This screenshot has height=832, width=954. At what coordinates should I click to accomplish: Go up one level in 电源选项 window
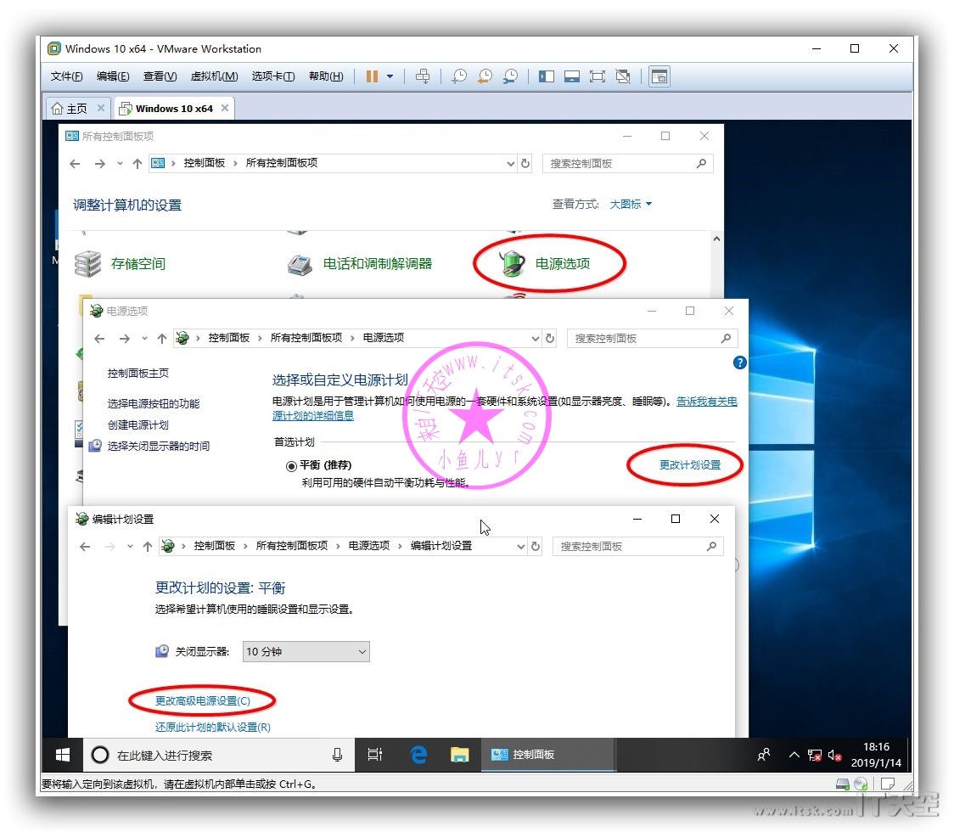162,339
